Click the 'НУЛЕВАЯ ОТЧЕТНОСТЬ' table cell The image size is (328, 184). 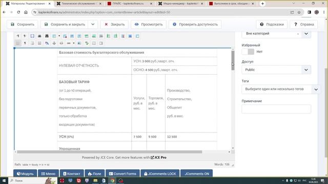click(94, 65)
